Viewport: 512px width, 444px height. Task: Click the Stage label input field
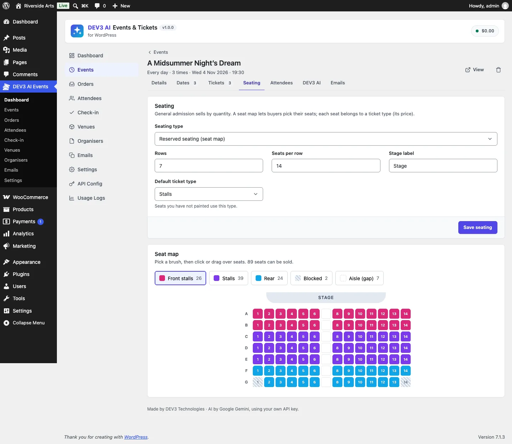[443, 166]
